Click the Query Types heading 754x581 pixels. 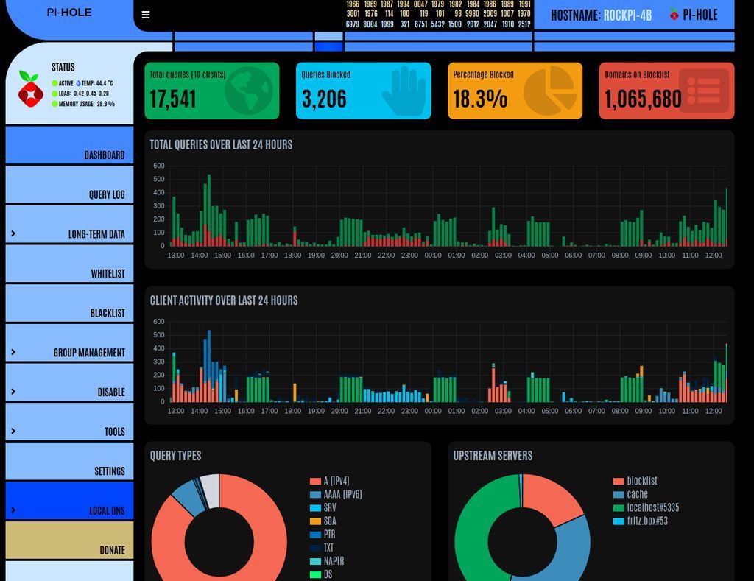[x=175, y=456]
